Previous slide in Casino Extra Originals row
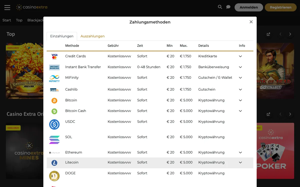The image size is (300, 187). [x=280, y=114]
